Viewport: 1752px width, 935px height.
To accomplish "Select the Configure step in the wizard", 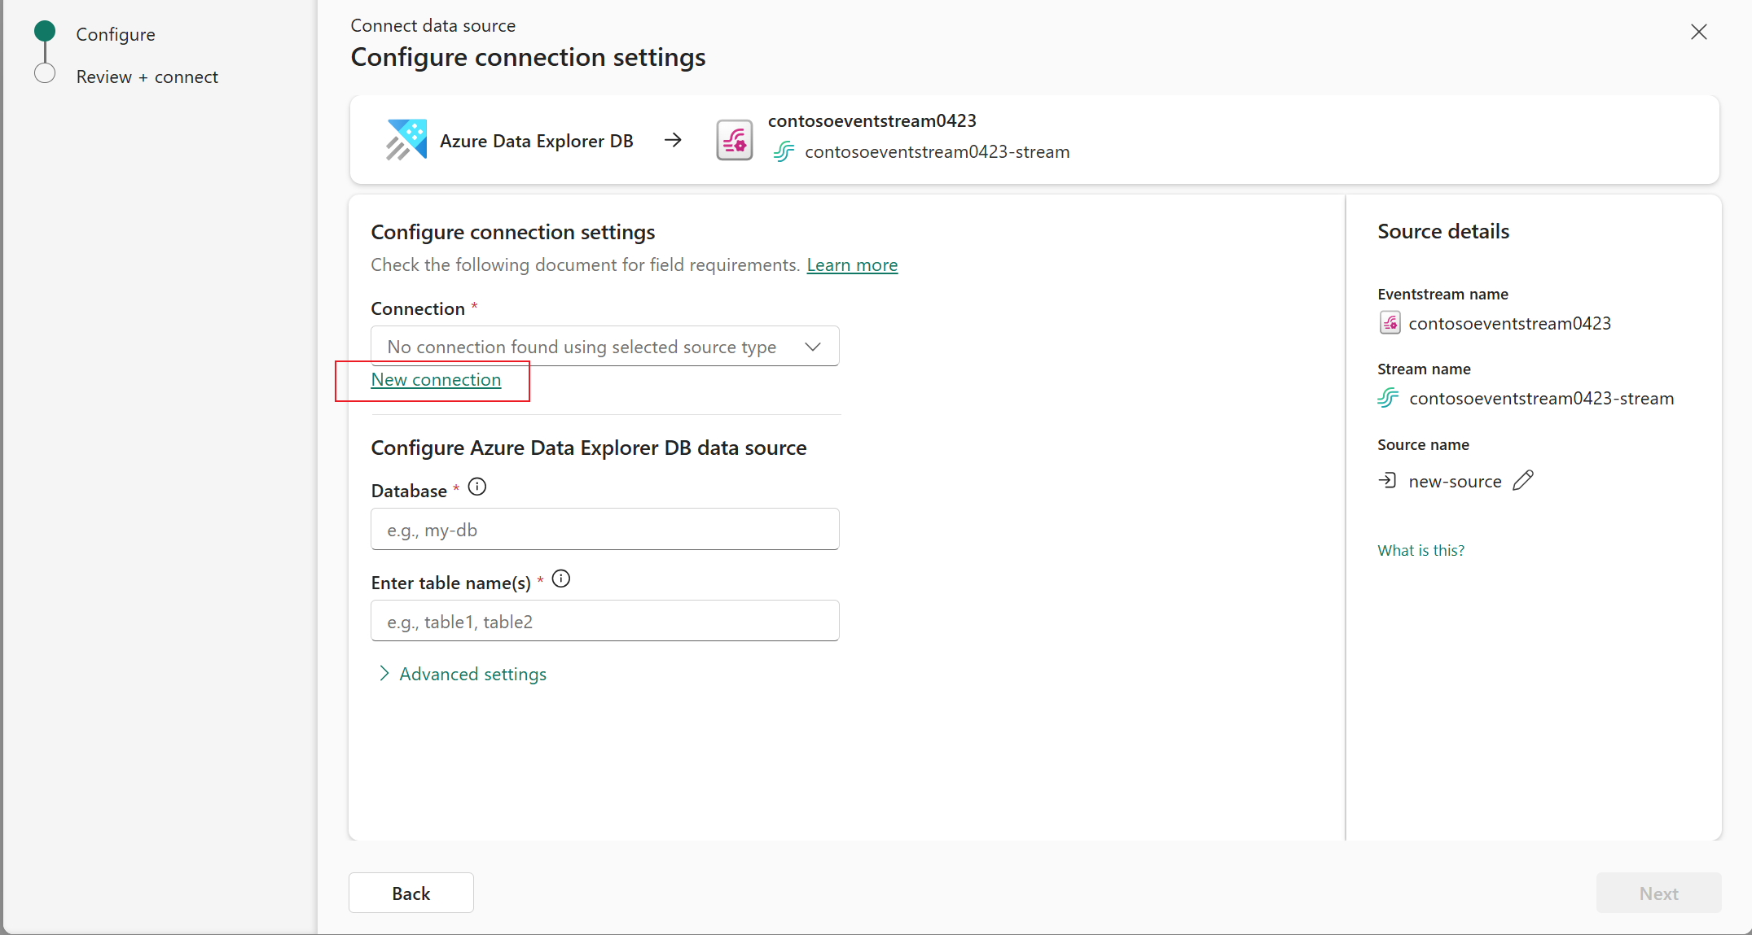I will tap(115, 34).
